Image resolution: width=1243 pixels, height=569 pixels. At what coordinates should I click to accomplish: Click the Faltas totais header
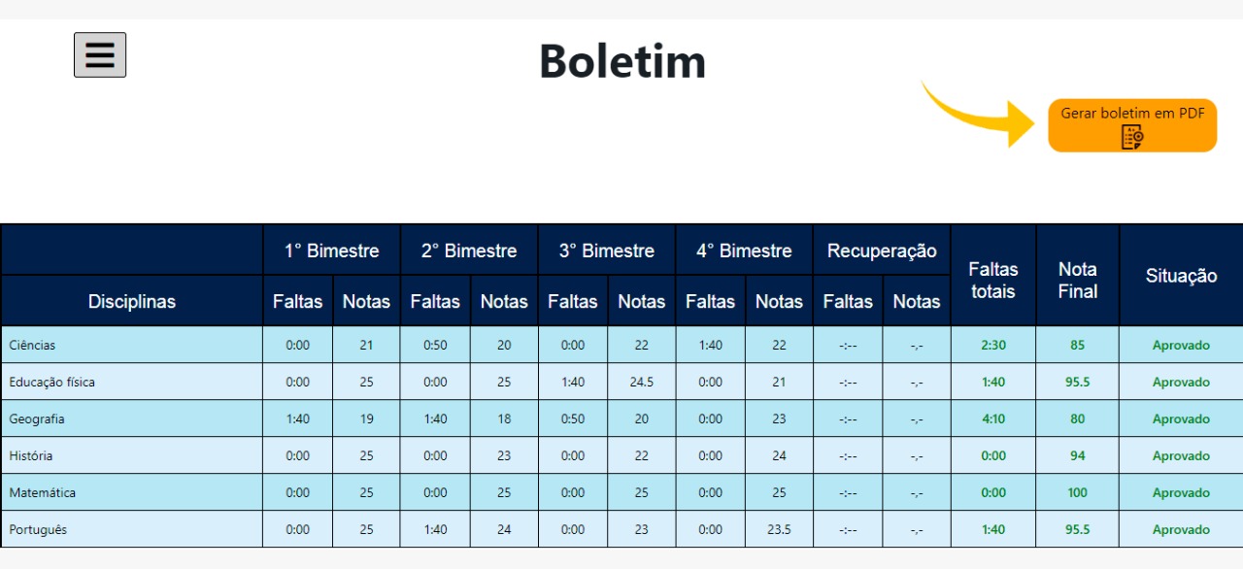[x=993, y=280]
